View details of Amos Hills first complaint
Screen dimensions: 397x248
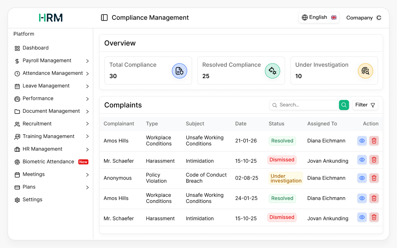tap(362, 141)
